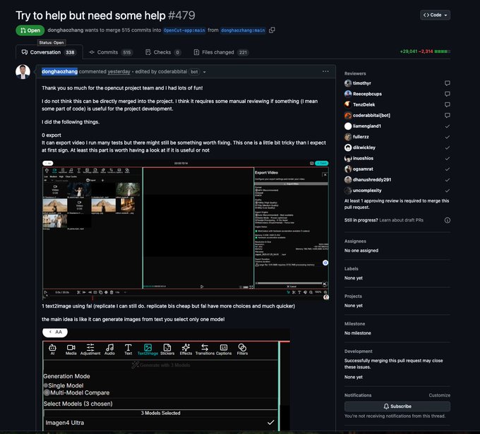
Task: Click the Reviewers section heading
Action: pos(355,73)
